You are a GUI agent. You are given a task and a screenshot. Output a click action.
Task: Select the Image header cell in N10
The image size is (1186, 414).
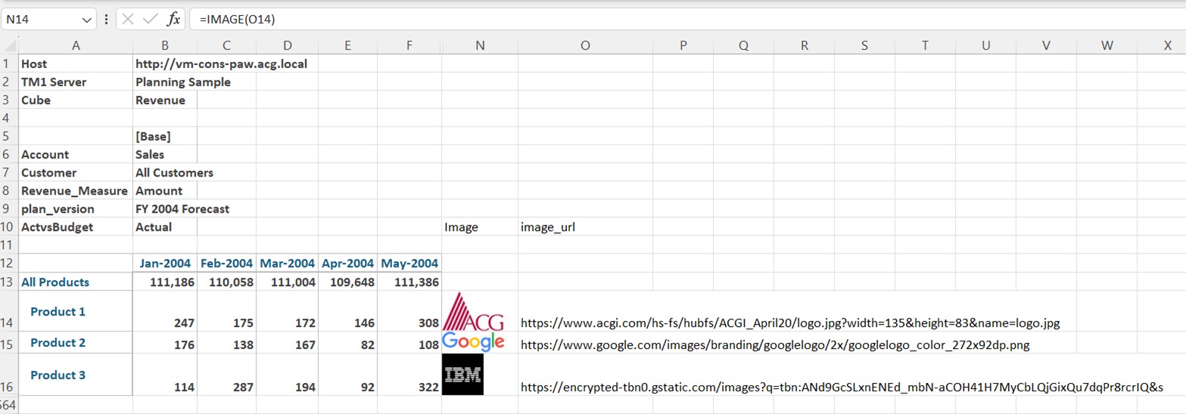(x=480, y=227)
